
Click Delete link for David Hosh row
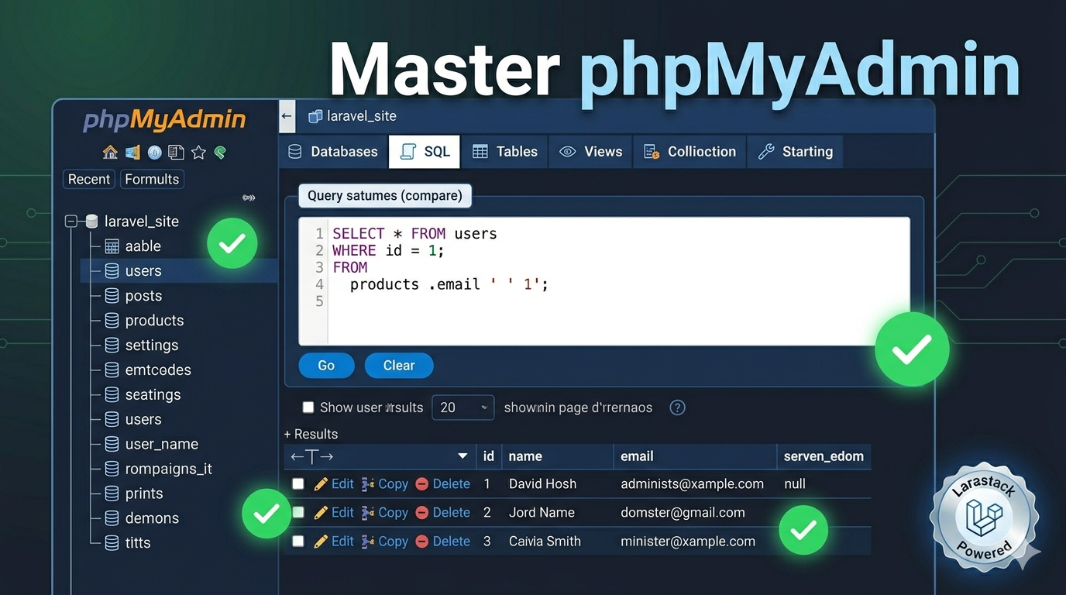(451, 484)
